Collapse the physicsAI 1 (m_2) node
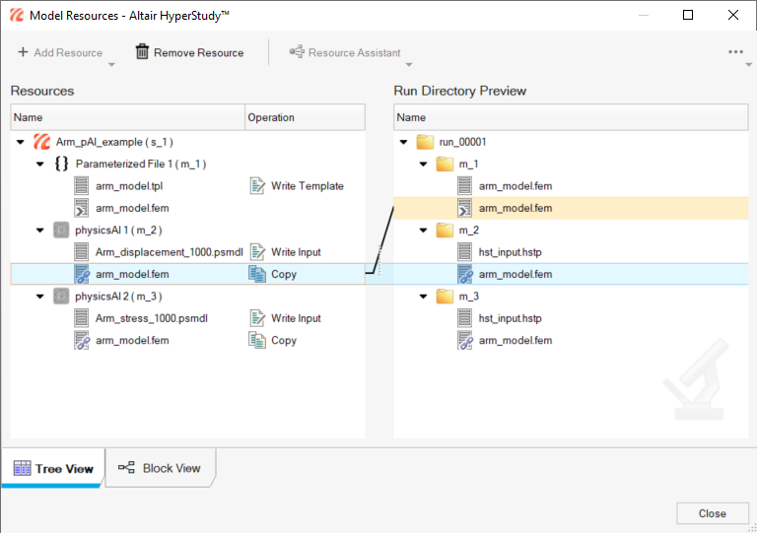The height and width of the screenshot is (533, 757). [40, 231]
